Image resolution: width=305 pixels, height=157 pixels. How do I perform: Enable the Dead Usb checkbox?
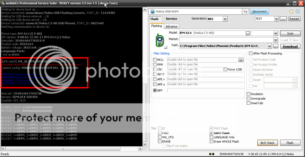(x=248, y=103)
